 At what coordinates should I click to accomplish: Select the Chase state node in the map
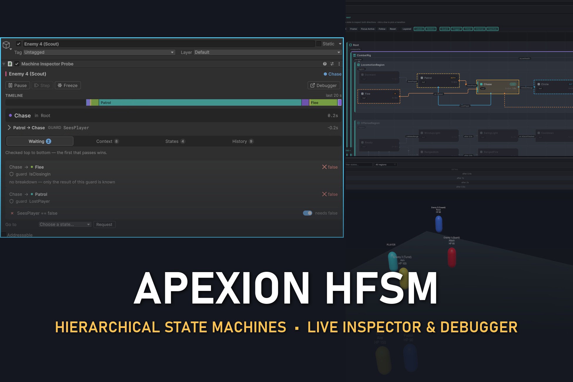tap(497, 87)
